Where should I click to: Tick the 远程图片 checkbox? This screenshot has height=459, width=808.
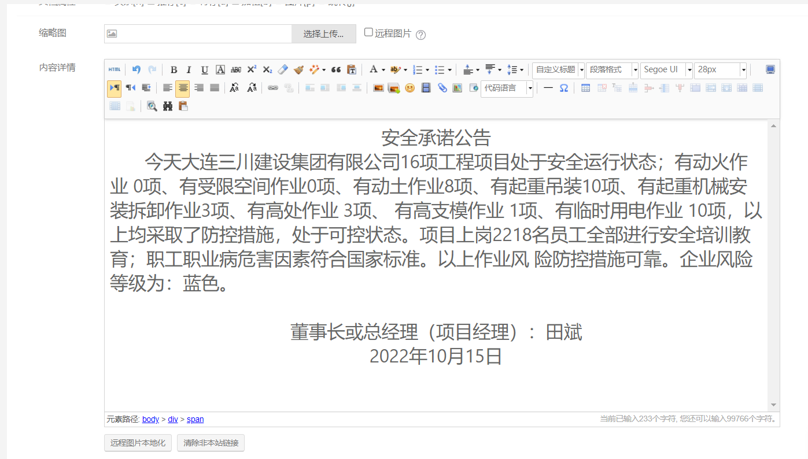point(368,32)
